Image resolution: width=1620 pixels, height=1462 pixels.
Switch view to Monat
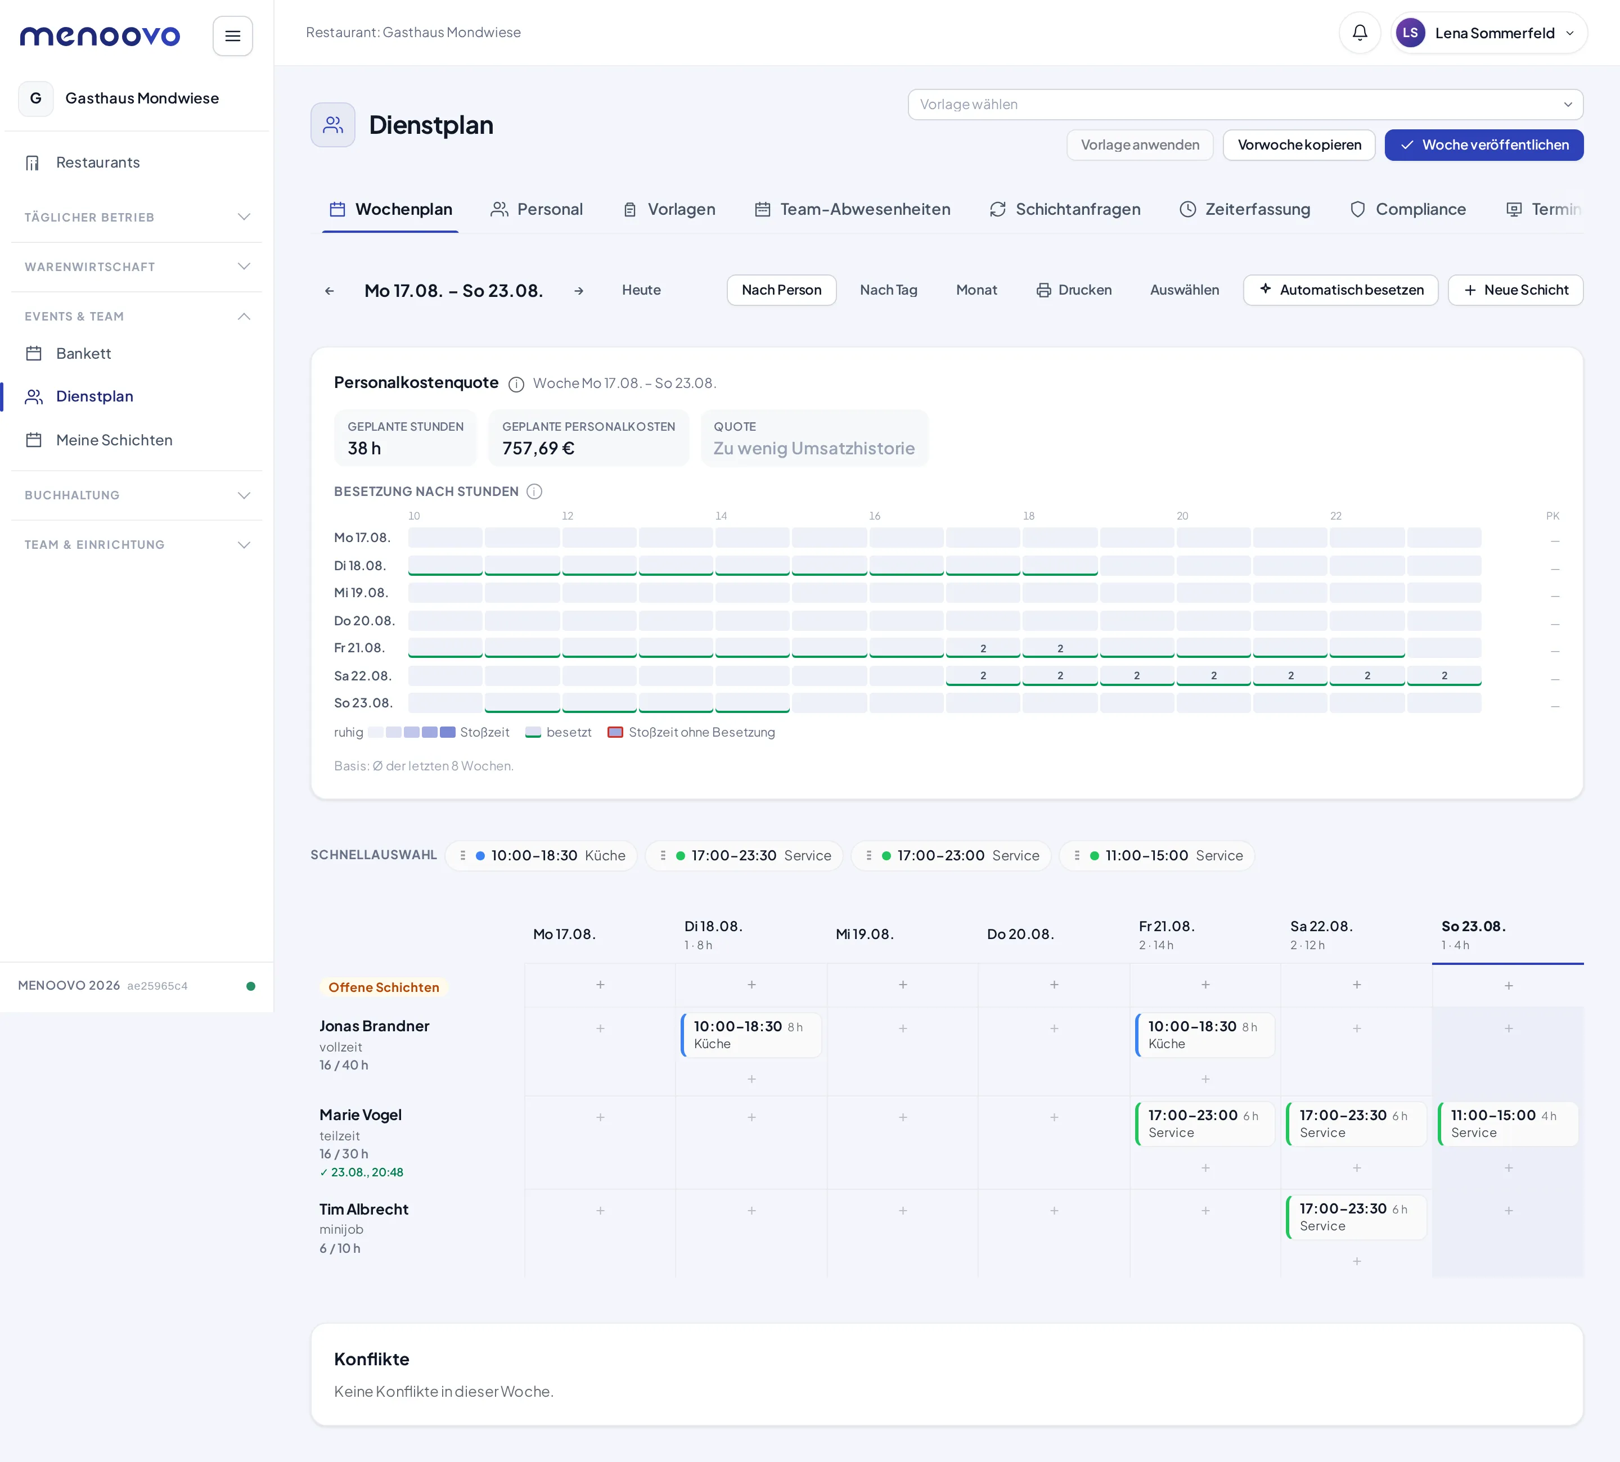coord(976,290)
